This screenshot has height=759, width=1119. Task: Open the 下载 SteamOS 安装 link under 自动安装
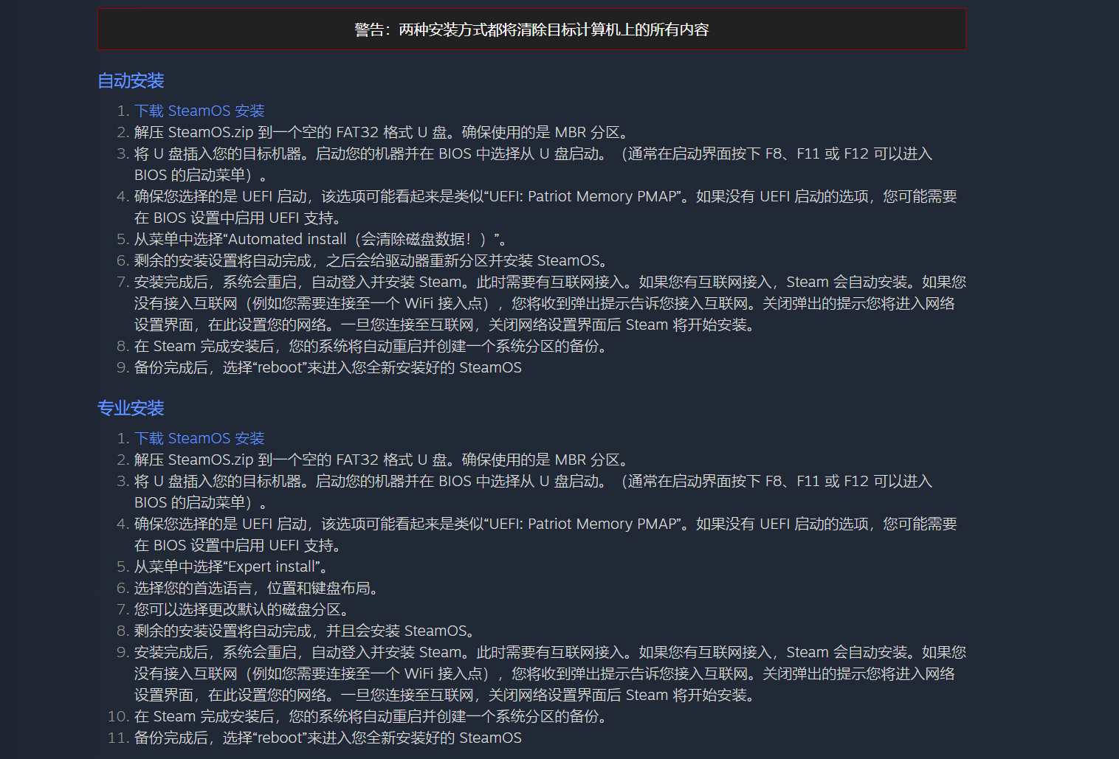[199, 111]
